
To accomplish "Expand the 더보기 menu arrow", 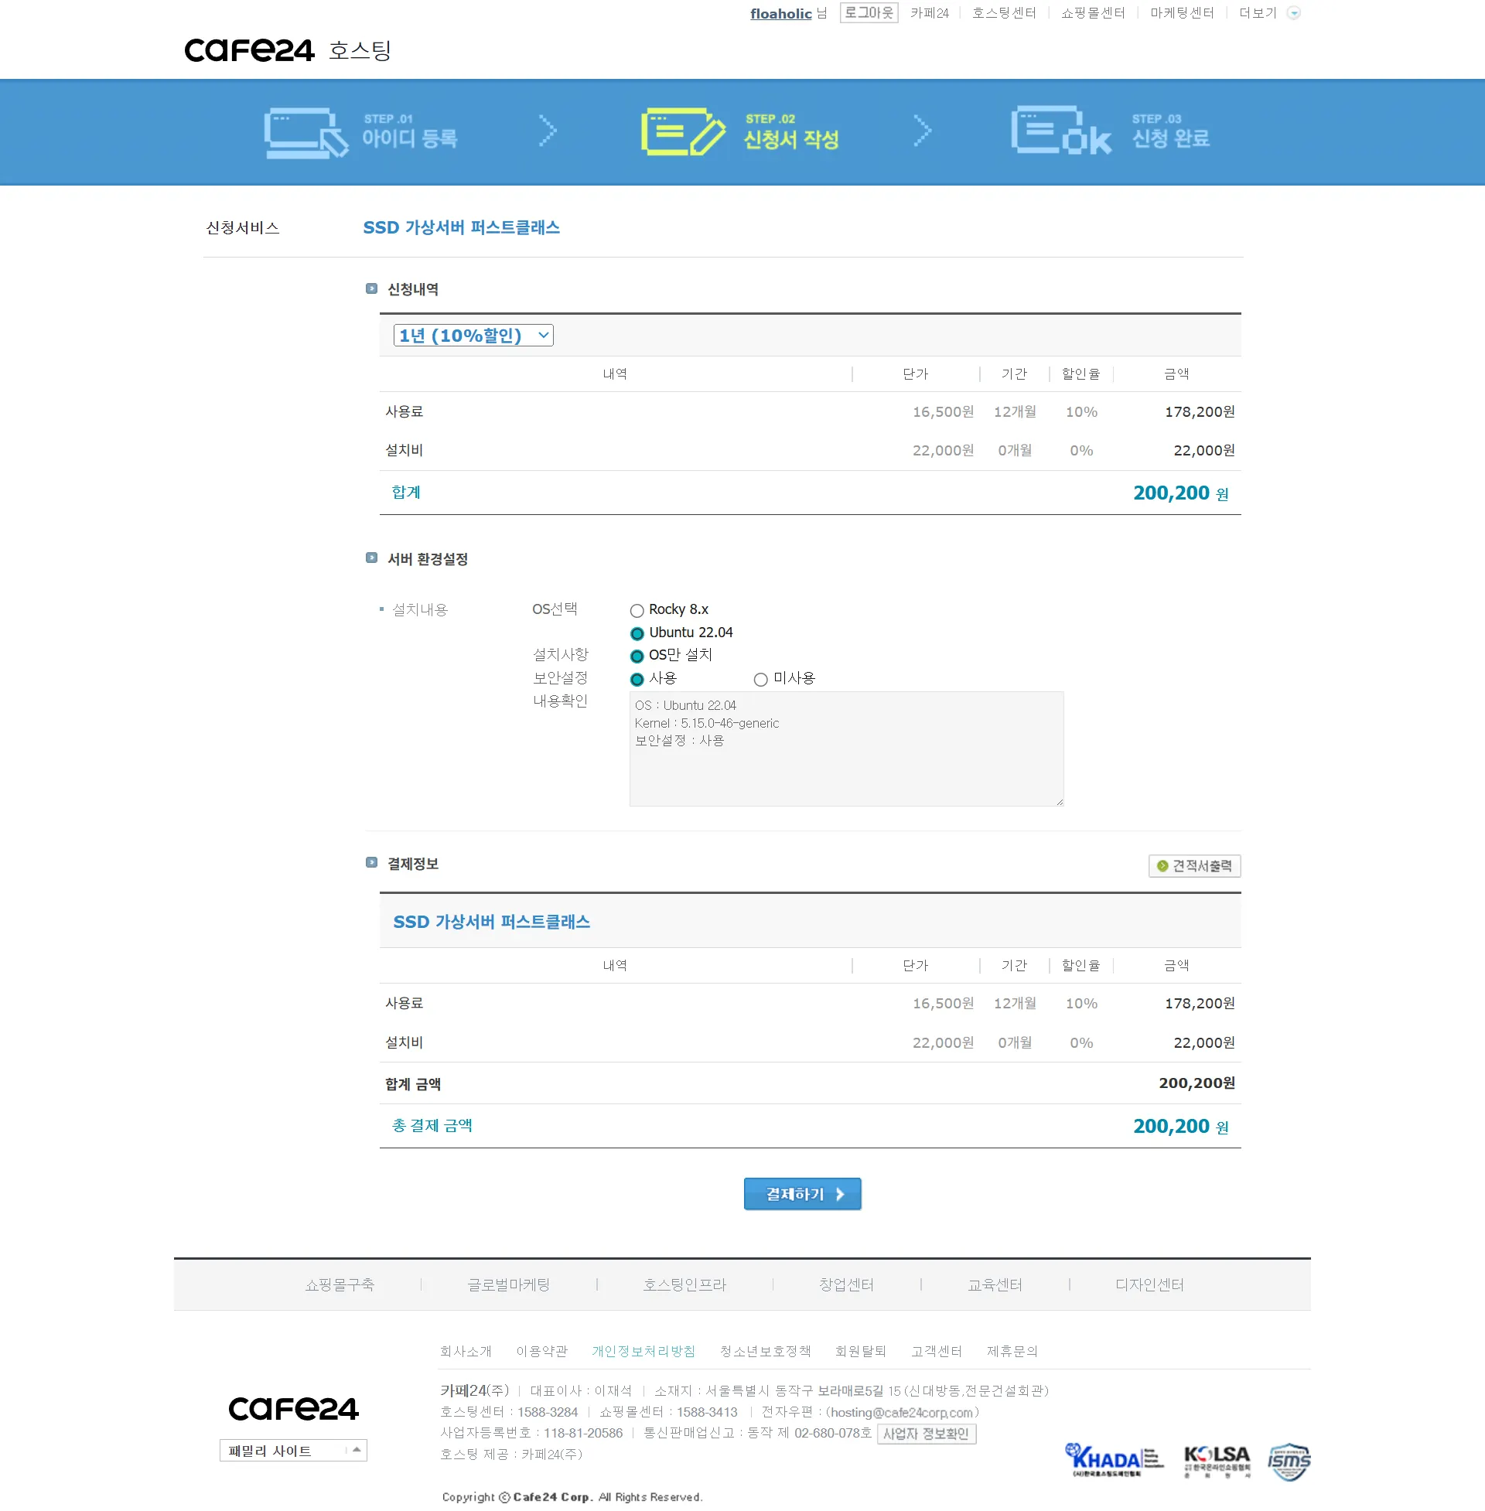I will [x=1293, y=13].
